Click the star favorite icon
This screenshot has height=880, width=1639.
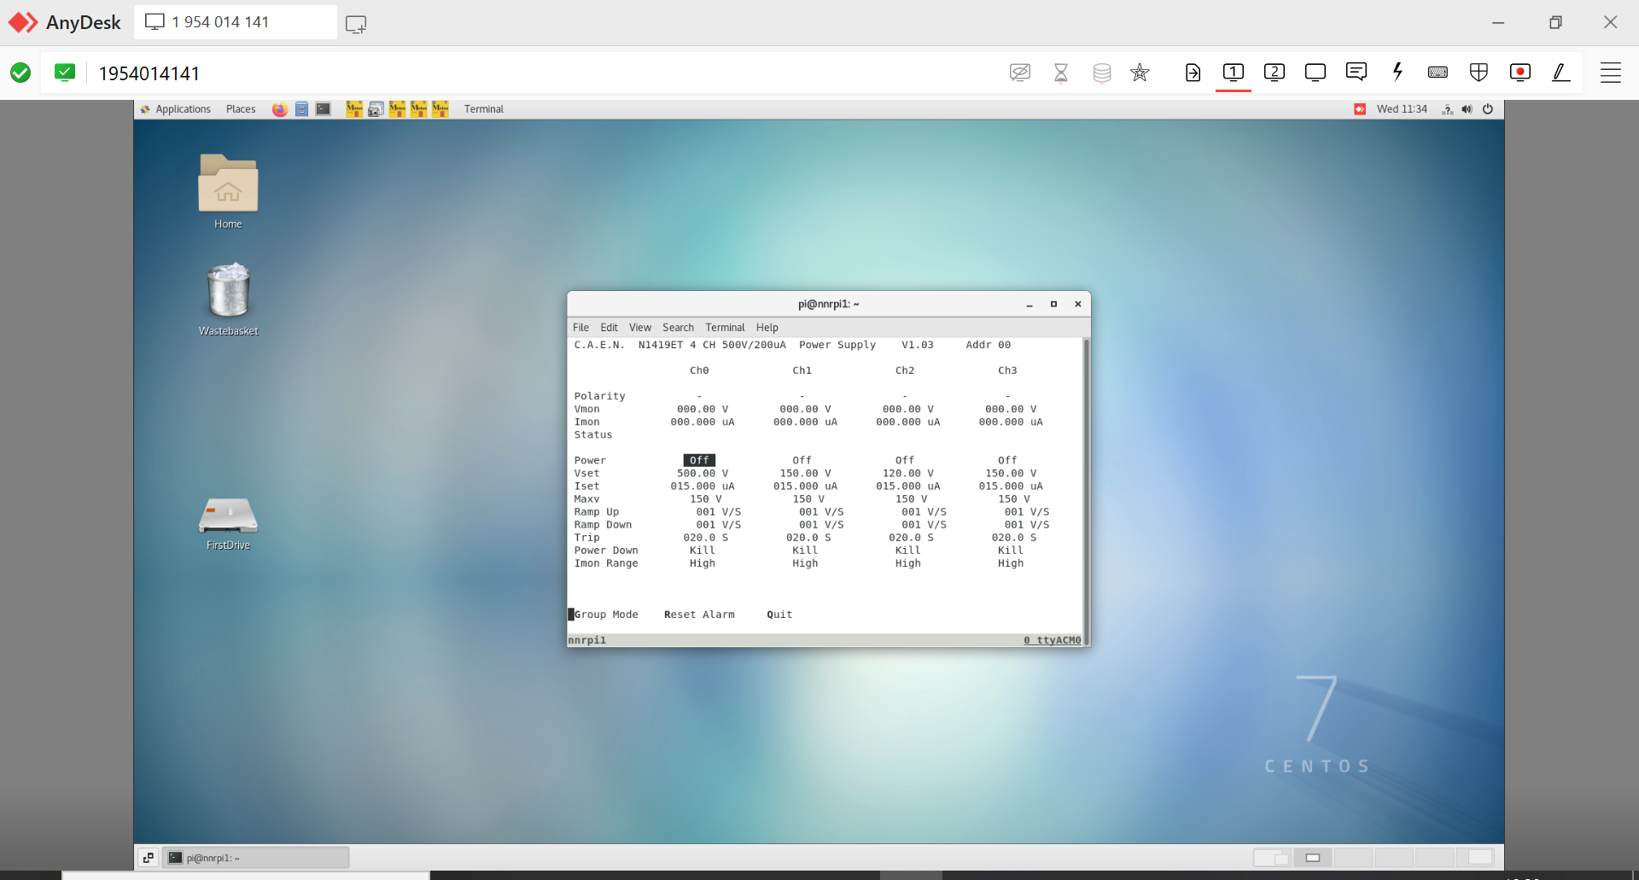click(1140, 73)
